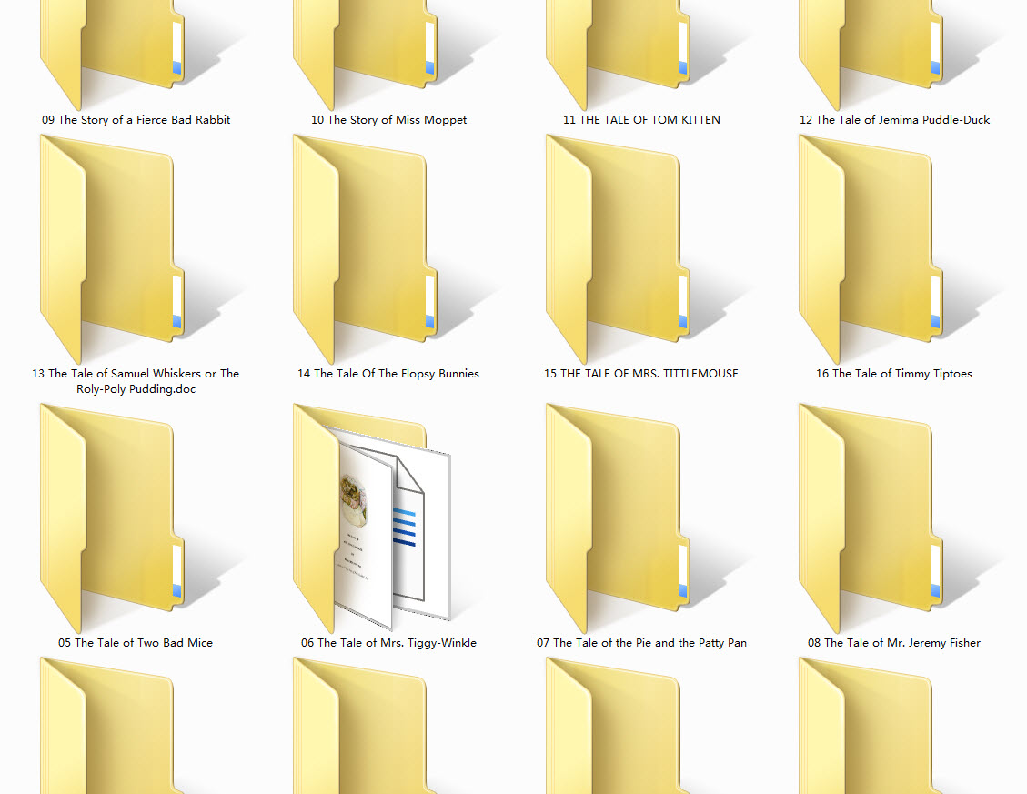Viewport: 1027px width, 794px height.
Task: Click the "12 The Tale of Jemima Puddle-Duck" label
Action: pyautogui.click(x=894, y=120)
